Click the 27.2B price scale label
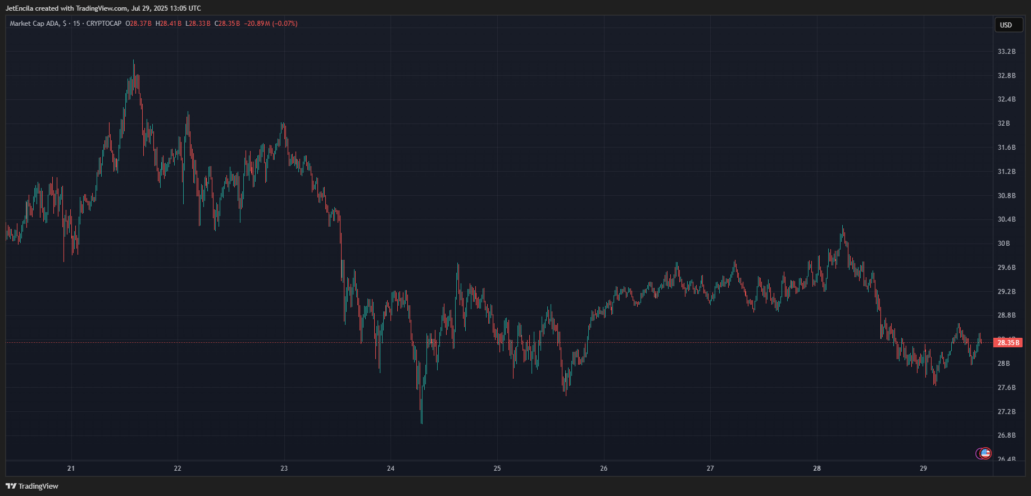1031x496 pixels. tap(1006, 412)
